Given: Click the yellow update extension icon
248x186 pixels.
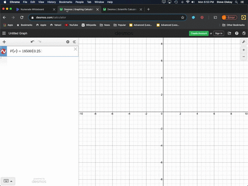Looking at the screenshot, I should pos(243,18).
